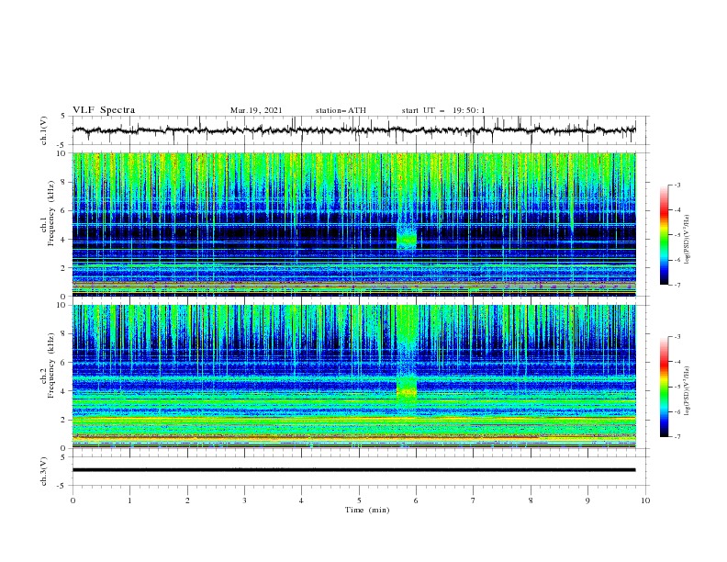Click the "ch.3(V)" axis label
The height and width of the screenshot is (562, 727).
point(44,471)
